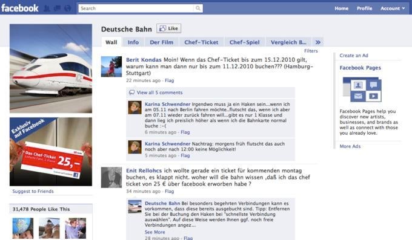This screenshot has width=412, height=240.
Task: Flag Berit Kondas post
Action: [x=169, y=80]
